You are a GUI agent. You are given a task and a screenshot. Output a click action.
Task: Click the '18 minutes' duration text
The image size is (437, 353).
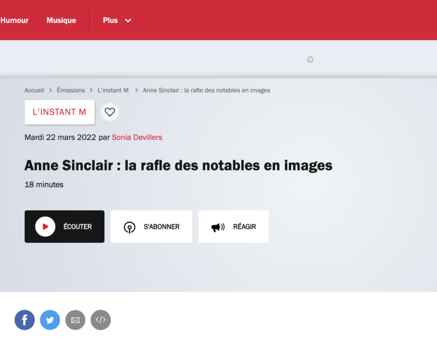tap(44, 184)
